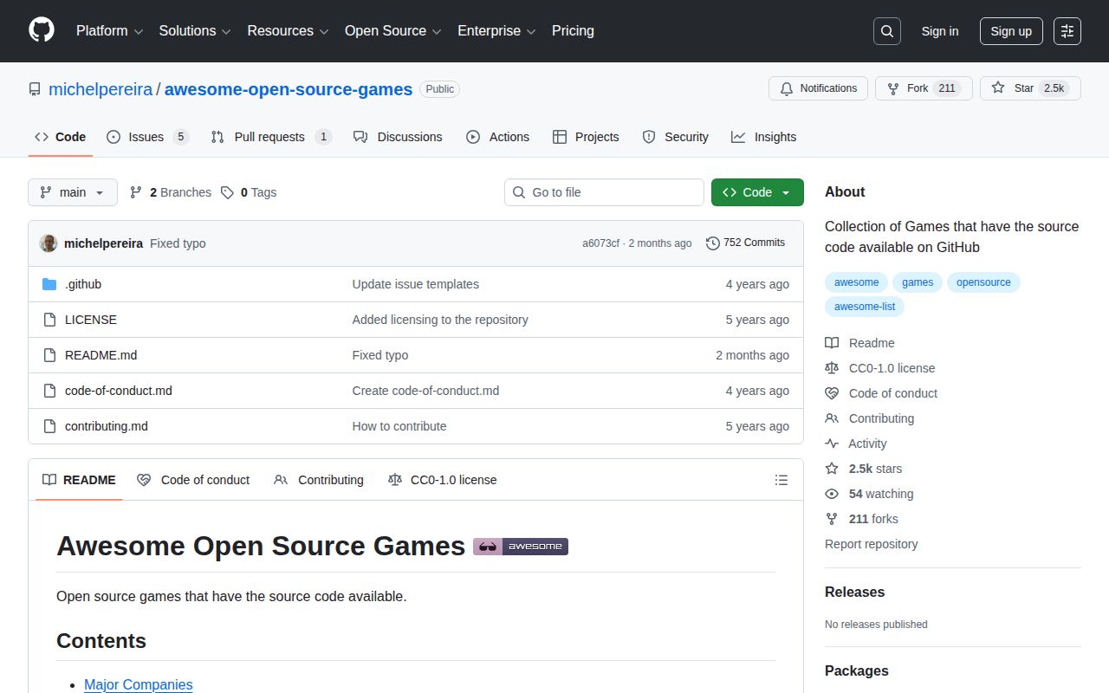Click the awesome topic badge
The width and height of the screenshot is (1109, 693).
pyautogui.click(x=856, y=282)
